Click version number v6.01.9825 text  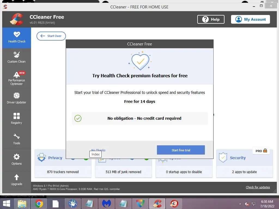tap(42, 23)
